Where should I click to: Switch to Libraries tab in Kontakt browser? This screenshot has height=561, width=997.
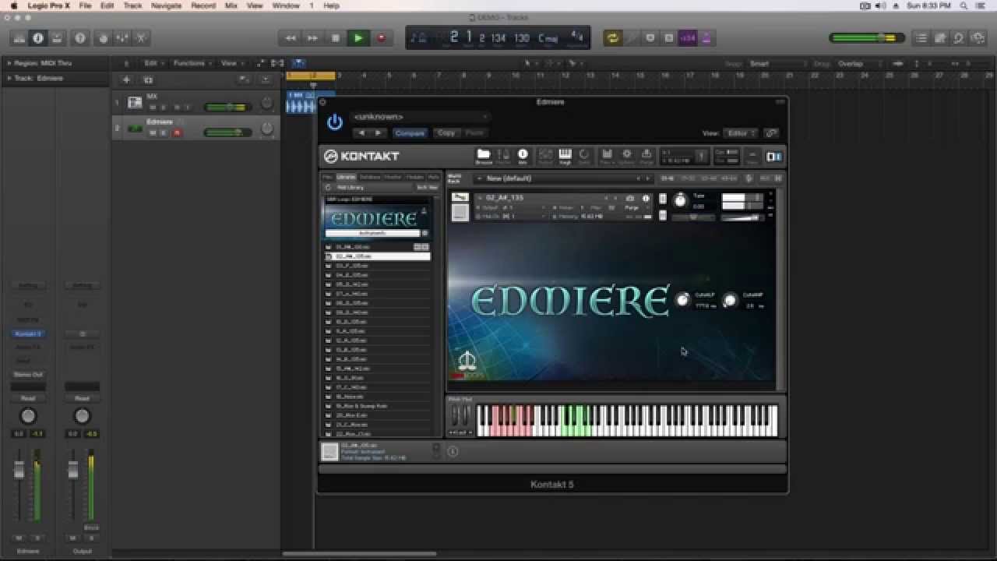(x=346, y=178)
